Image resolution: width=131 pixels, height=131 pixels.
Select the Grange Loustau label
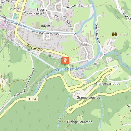88,98
